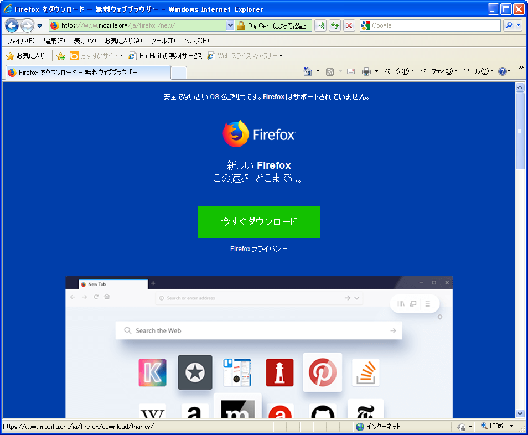Image resolution: width=528 pixels, height=435 pixels.
Task: Open the ヘルプ(H) menu
Action: coord(196,41)
